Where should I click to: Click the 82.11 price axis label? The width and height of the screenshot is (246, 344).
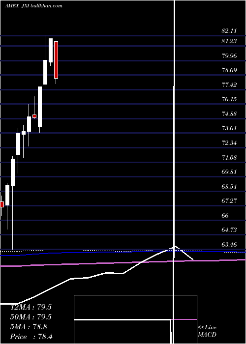click(229, 30)
